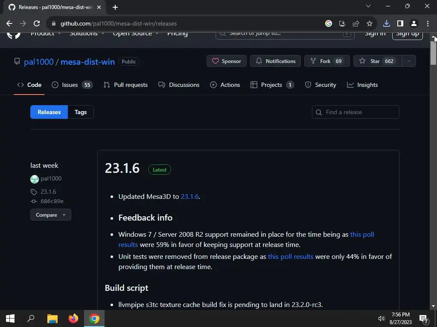Click the install app icon in address bar
Screen dimensions: 437x327
click(342, 24)
